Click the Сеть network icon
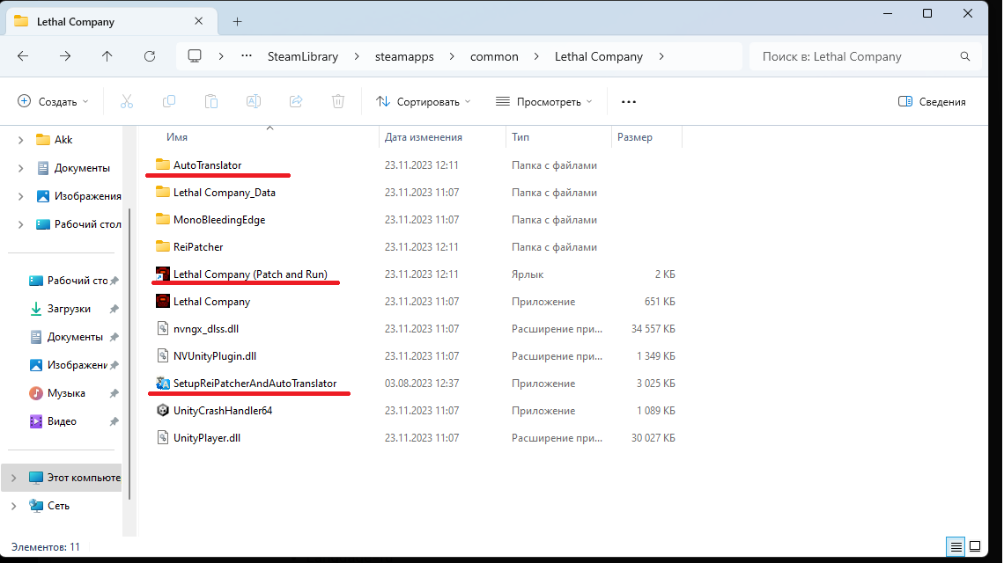 (36, 506)
